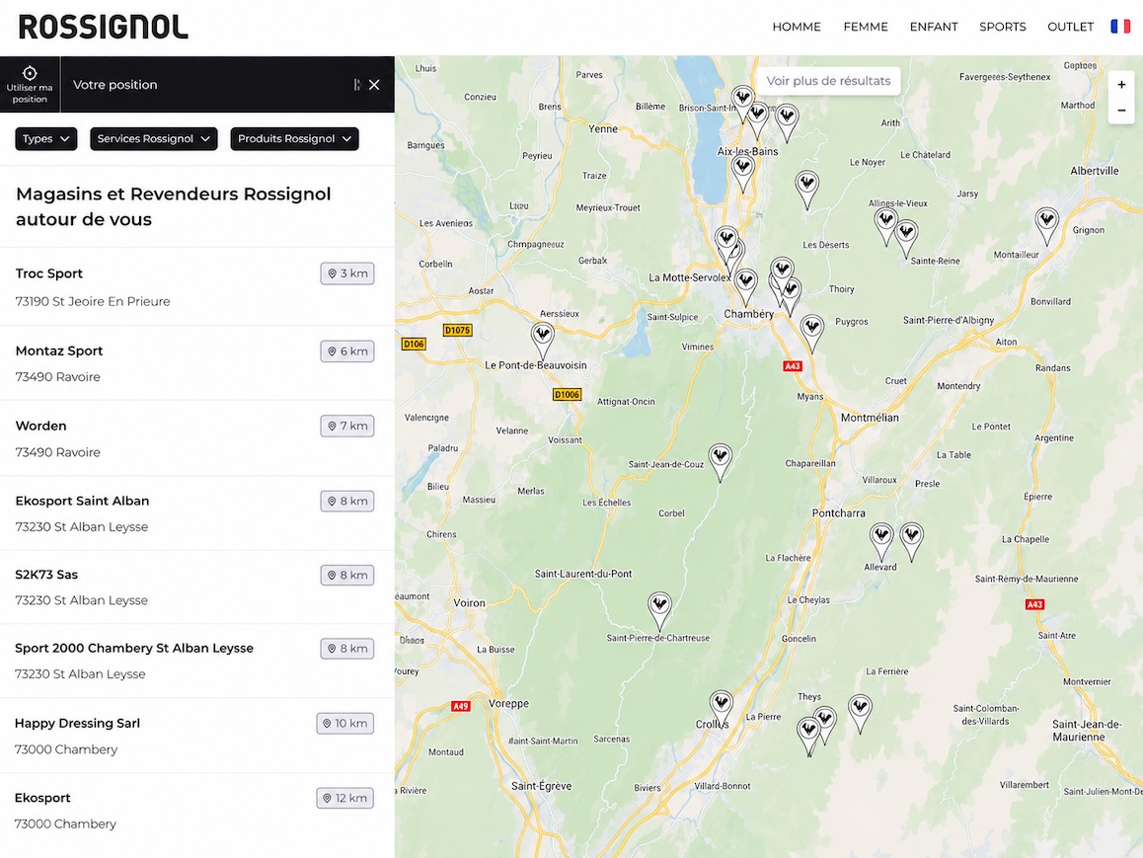Screen dimensions: 1143x858
Task: Click the 12 km distance badge
Action: point(344,798)
